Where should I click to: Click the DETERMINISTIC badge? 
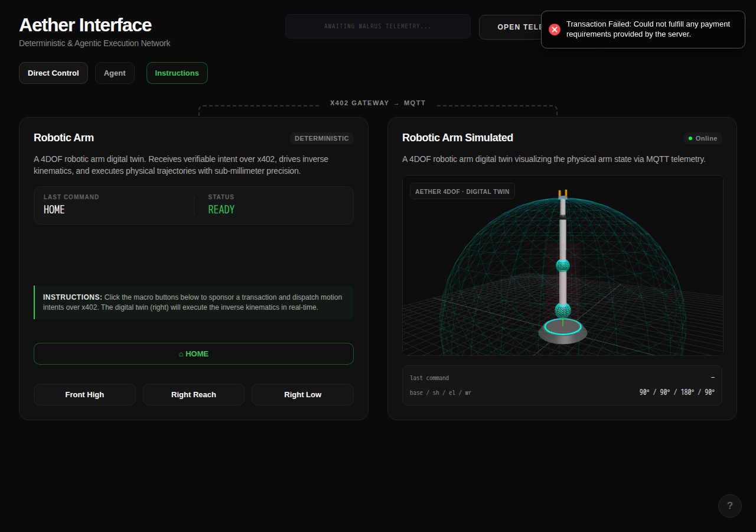pyautogui.click(x=322, y=138)
